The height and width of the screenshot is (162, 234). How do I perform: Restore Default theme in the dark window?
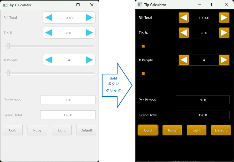[221, 130]
